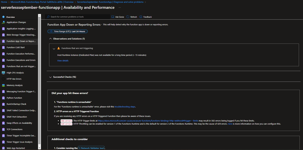The image size is (303, 150).
Task: Click the warning triangle icon in observations
Action: (58, 48)
